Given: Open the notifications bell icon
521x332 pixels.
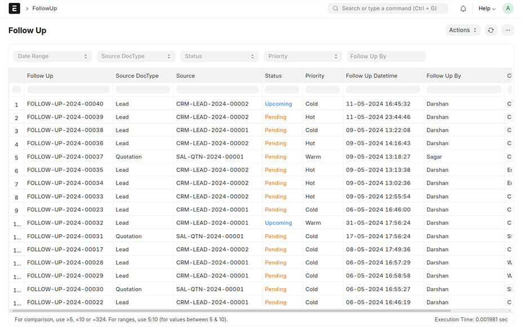Looking at the screenshot, I should 463,8.
